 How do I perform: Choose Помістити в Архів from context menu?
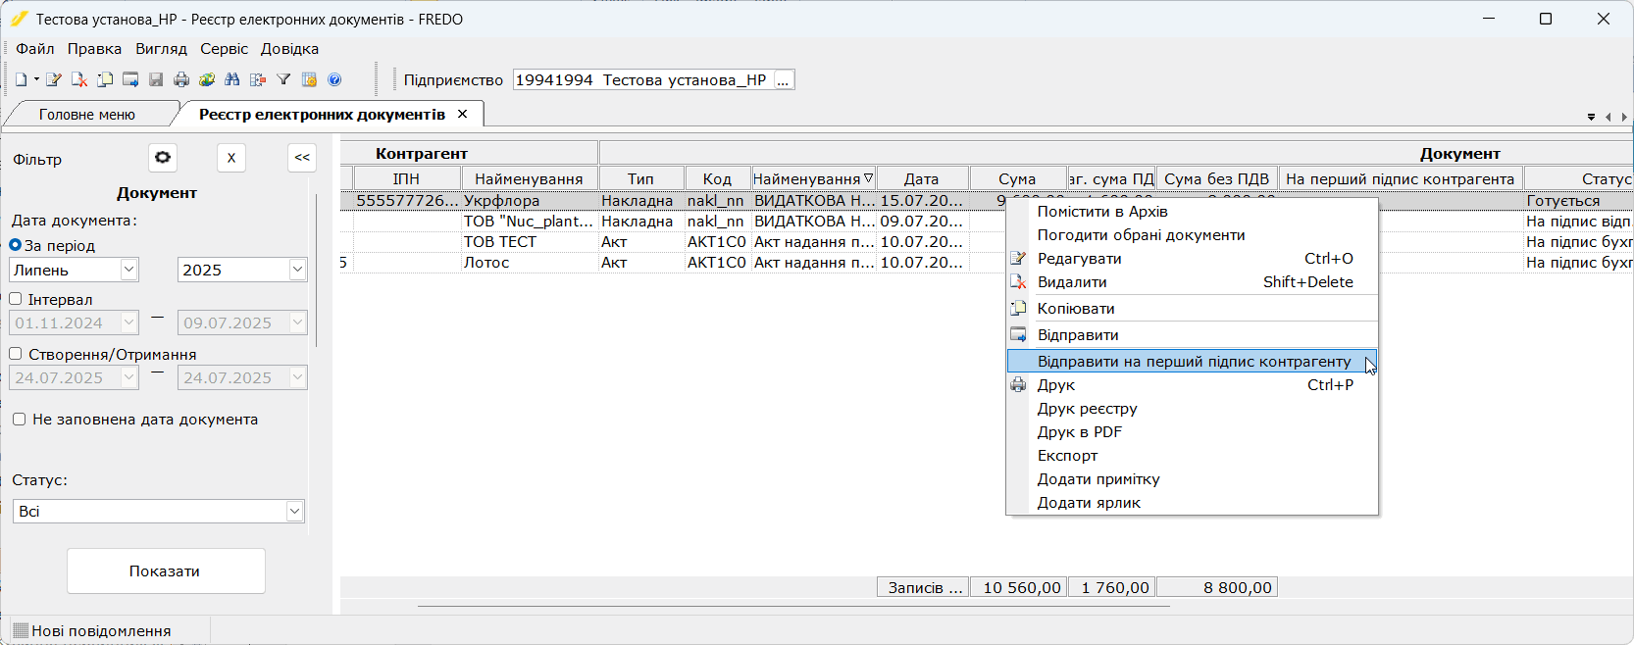click(1192, 212)
